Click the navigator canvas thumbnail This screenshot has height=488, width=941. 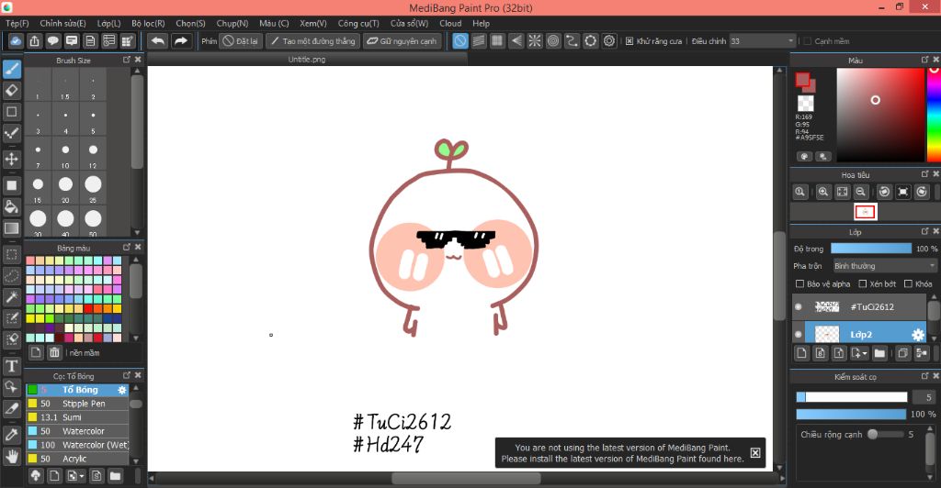pos(866,211)
